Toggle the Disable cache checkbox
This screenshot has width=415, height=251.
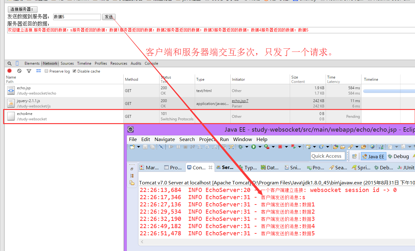point(75,71)
